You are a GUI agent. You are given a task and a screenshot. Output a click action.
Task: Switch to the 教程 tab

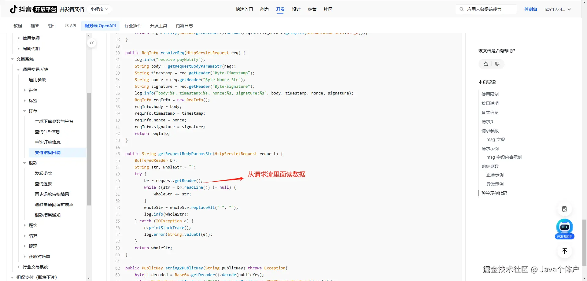18,26
